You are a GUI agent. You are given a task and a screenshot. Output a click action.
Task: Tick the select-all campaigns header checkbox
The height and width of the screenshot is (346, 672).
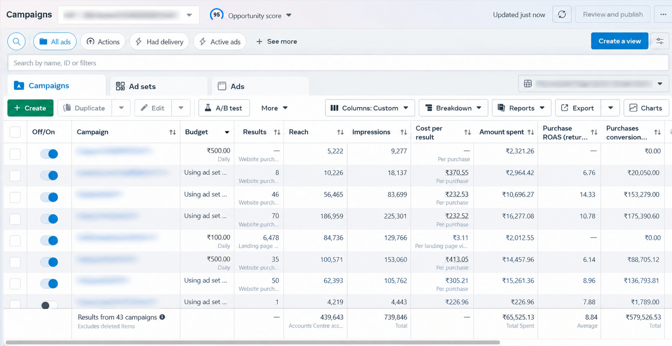click(15, 132)
